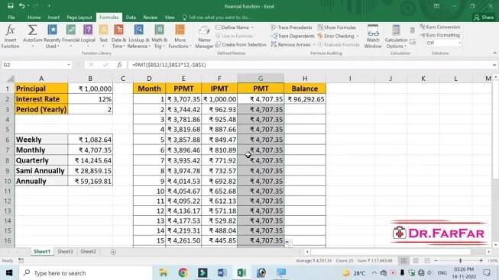Select column G header
The height and width of the screenshot is (280, 499).
tap(261, 79)
